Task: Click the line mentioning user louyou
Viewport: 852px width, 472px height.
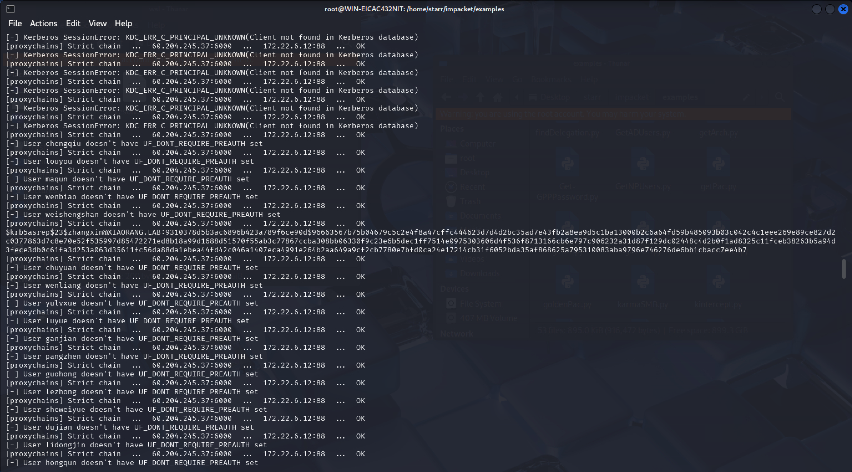Action: pyautogui.click(x=130, y=161)
